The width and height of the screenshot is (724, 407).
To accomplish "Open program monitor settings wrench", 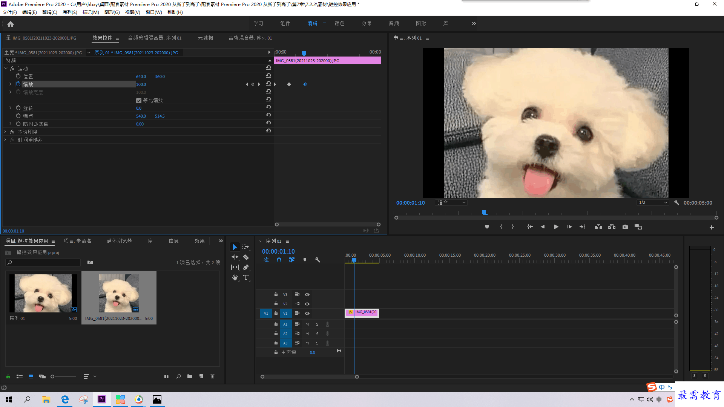I will (x=676, y=202).
